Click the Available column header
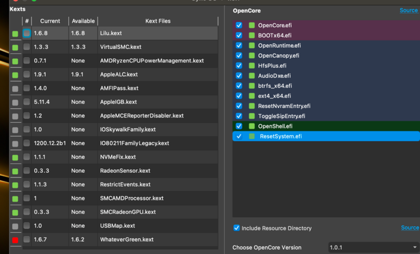The width and height of the screenshot is (420, 254). (x=83, y=21)
